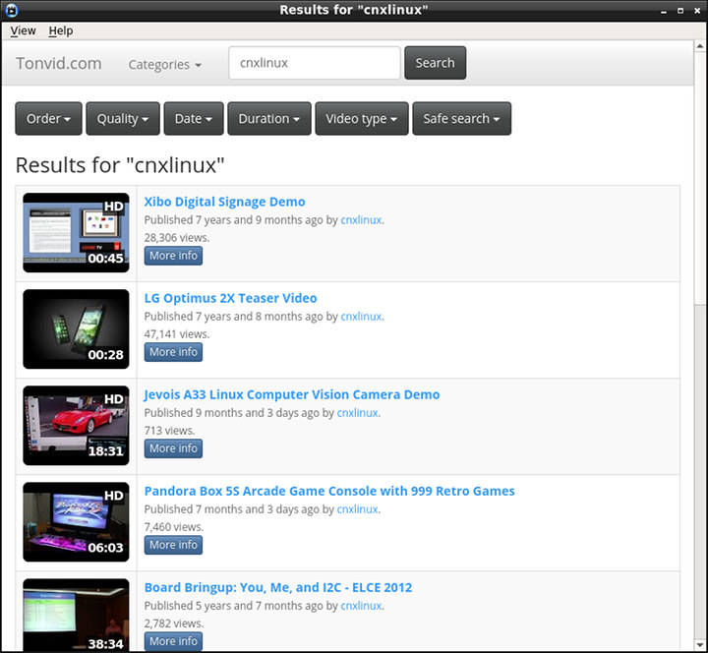Click Jevois red car video thumbnail
708x653 pixels.
pyautogui.click(x=76, y=426)
